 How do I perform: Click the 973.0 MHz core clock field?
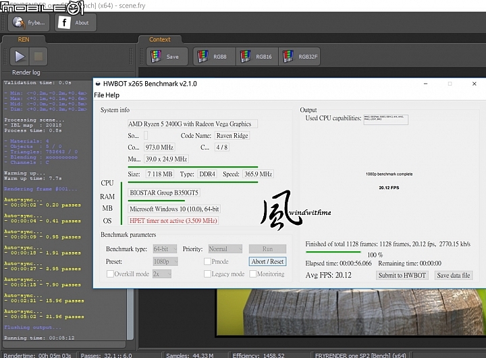[x=159, y=147]
